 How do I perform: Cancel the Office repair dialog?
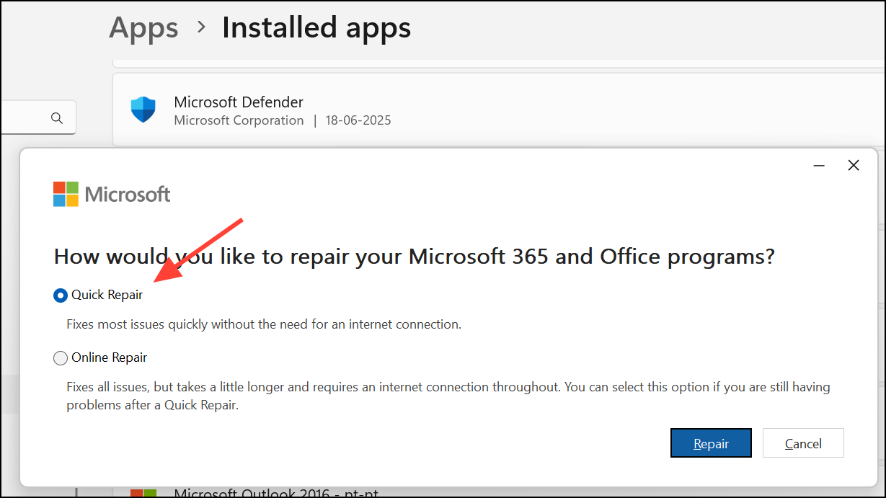coord(803,443)
